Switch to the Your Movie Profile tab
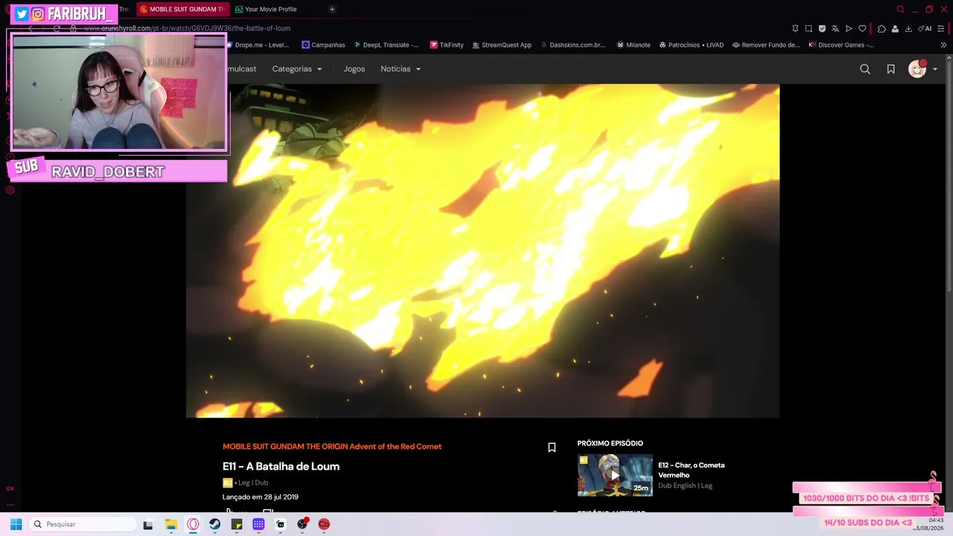The width and height of the screenshot is (953, 536). click(266, 9)
